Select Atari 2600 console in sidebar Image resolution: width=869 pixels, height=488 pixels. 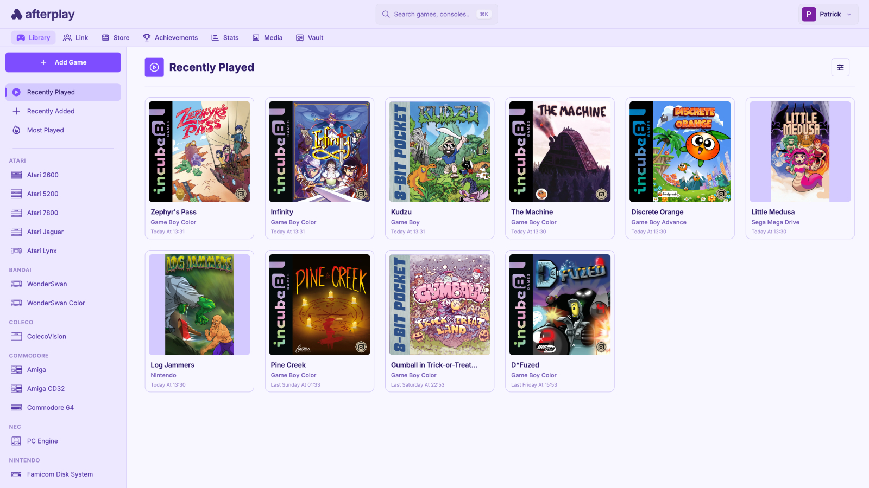[63, 175]
